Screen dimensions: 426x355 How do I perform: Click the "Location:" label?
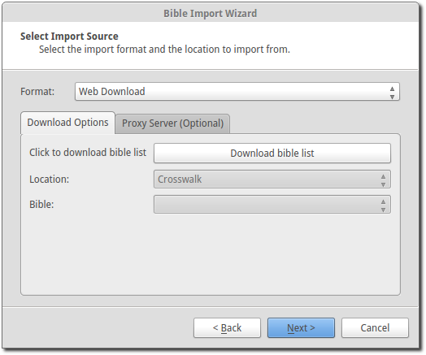(x=49, y=180)
